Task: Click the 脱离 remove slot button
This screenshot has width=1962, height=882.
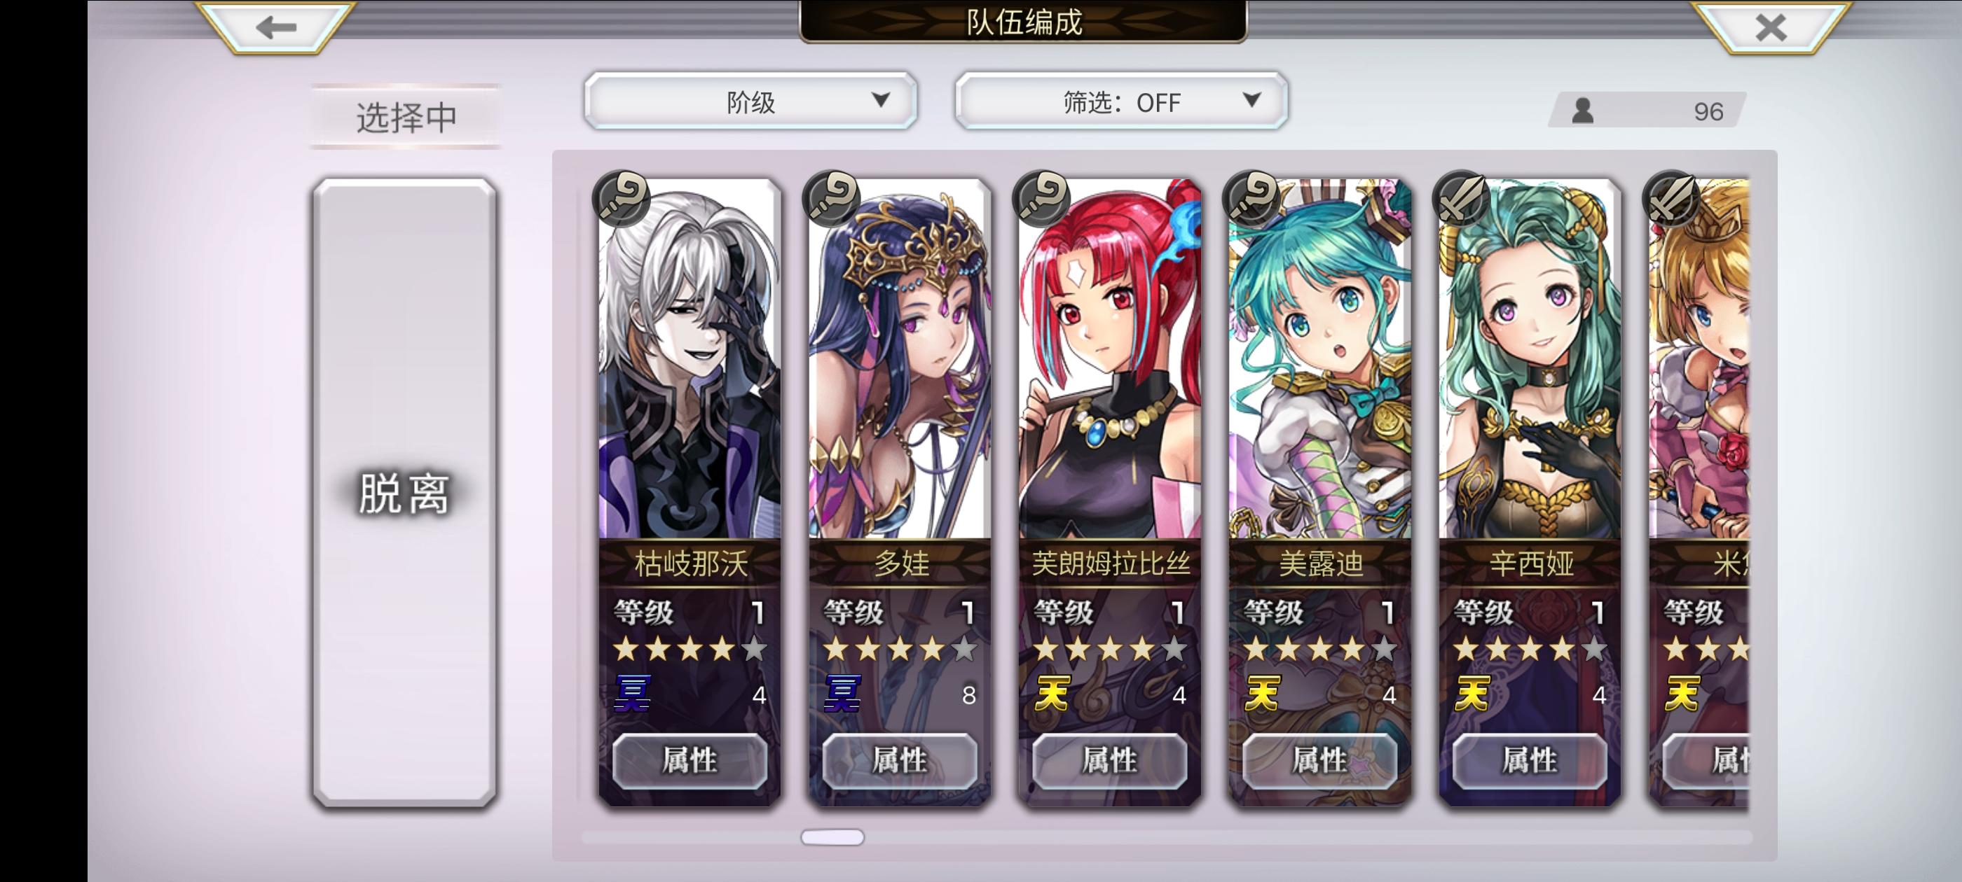Action: 404,493
